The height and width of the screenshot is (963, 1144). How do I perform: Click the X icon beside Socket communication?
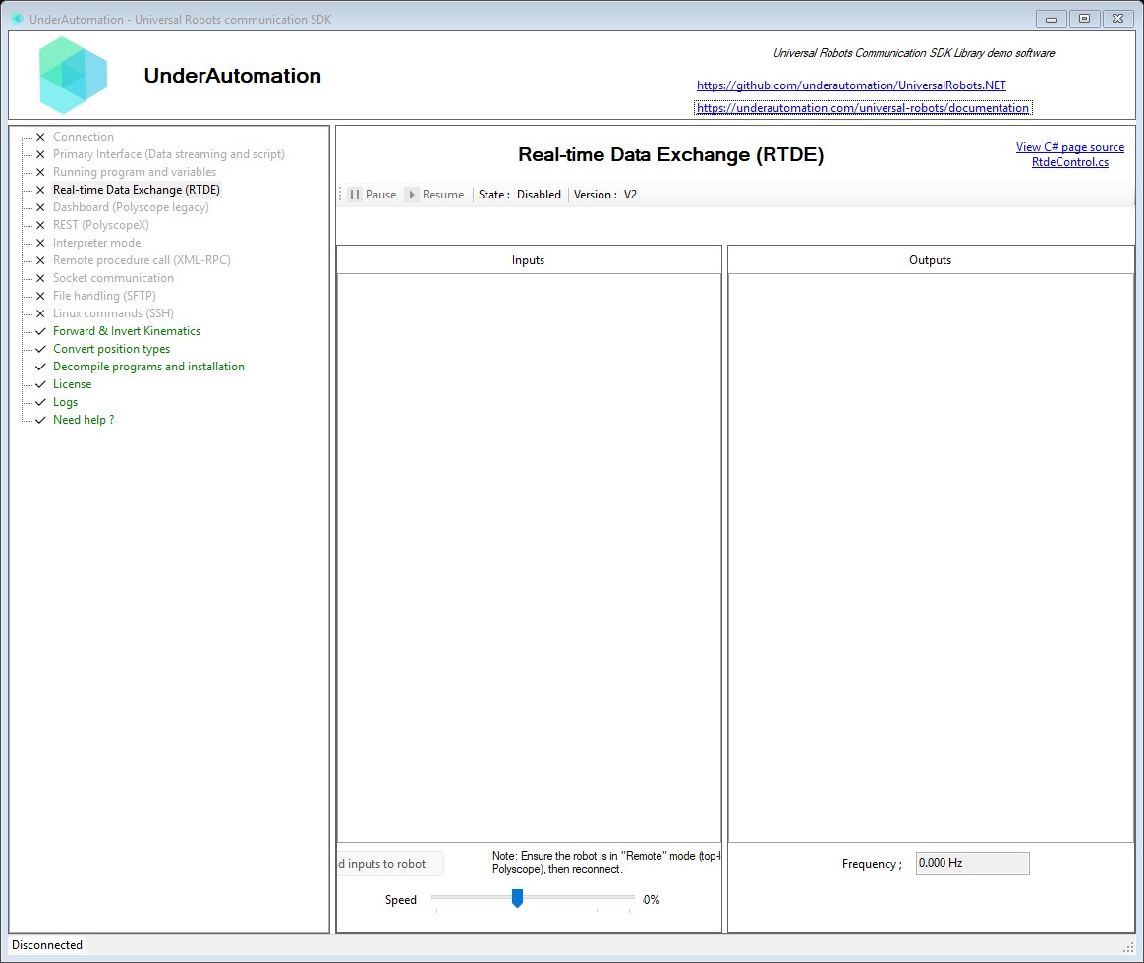(x=41, y=278)
